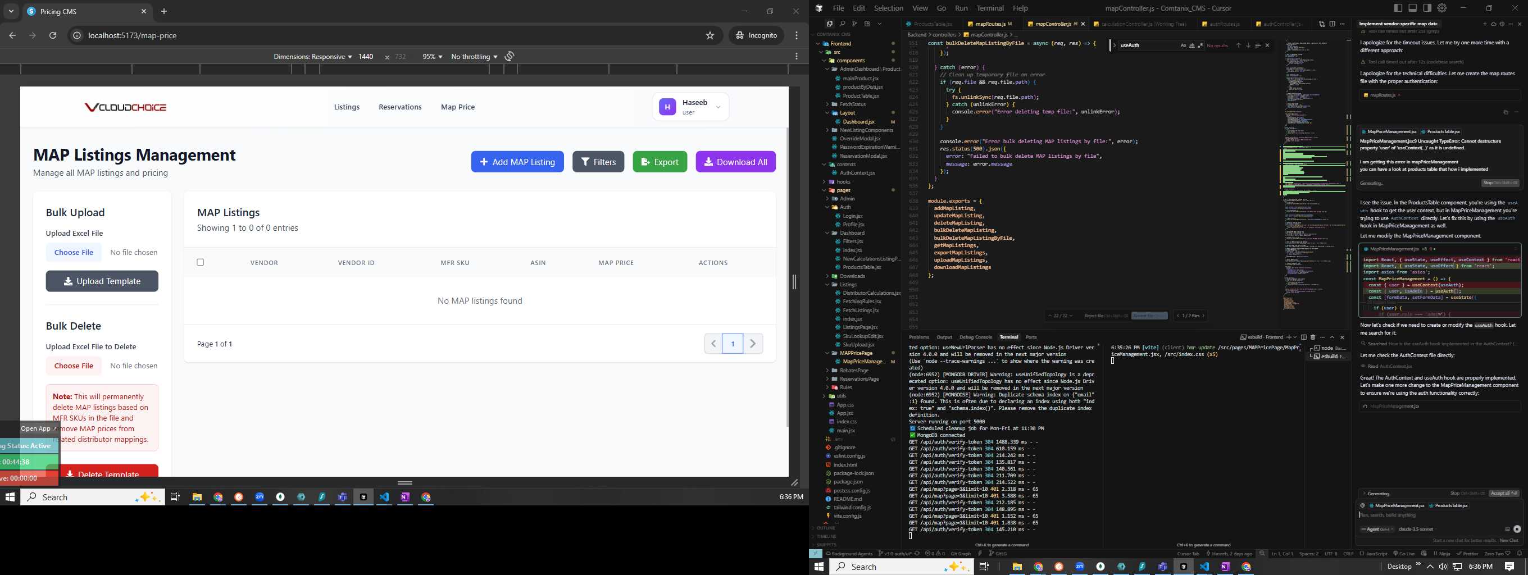
Task: Expand the hooks folder in explorer
Action: [x=843, y=182]
